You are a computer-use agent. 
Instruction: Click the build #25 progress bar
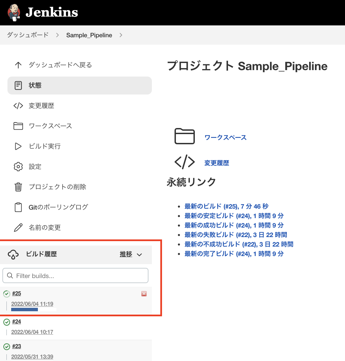tap(34, 310)
